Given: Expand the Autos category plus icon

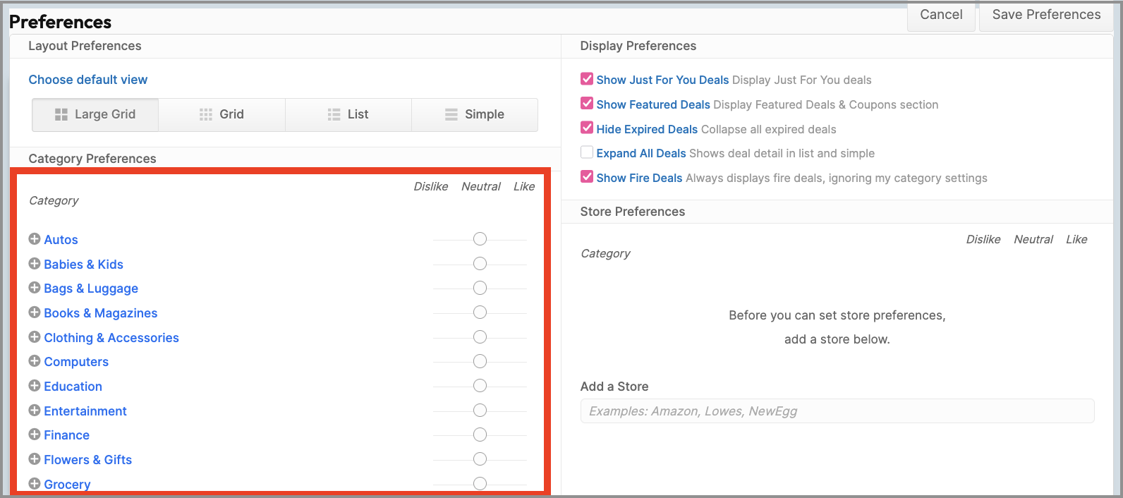Looking at the screenshot, I should (x=35, y=239).
